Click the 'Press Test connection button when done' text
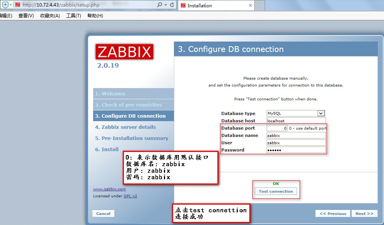The height and width of the screenshot is (225, 384). [x=276, y=99]
